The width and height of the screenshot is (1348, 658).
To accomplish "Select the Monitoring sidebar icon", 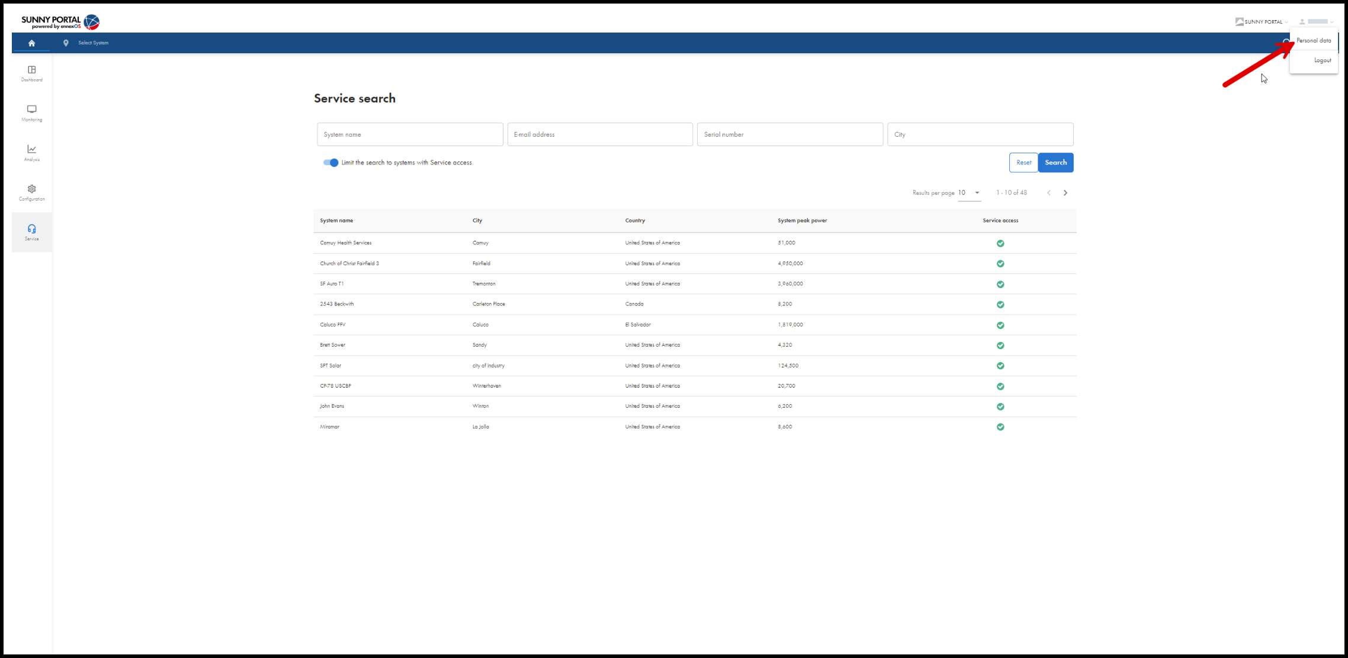I will (31, 112).
